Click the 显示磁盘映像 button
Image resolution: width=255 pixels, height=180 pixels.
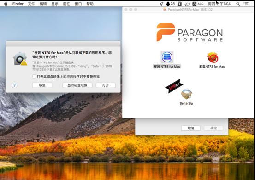click(x=77, y=85)
